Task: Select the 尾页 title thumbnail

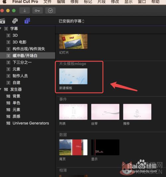Action: (x=73, y=147)
